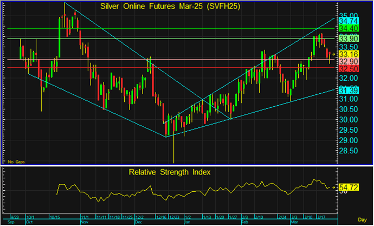Click the light green 33.90 price tag
This screenshot has height=226, width=374.
coord(347,38)
